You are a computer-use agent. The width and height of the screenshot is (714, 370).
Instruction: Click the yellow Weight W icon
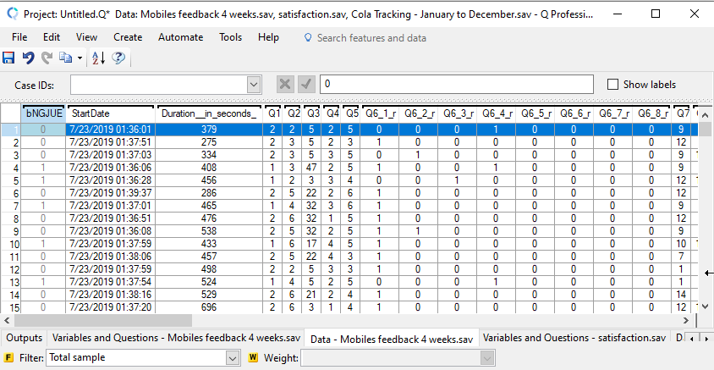click(x=253, y=358)
